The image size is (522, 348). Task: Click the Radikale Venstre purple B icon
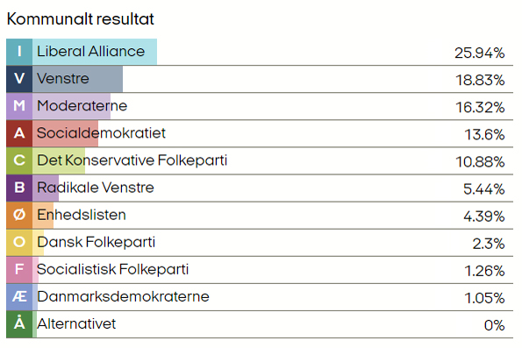[x=19, y=188]
